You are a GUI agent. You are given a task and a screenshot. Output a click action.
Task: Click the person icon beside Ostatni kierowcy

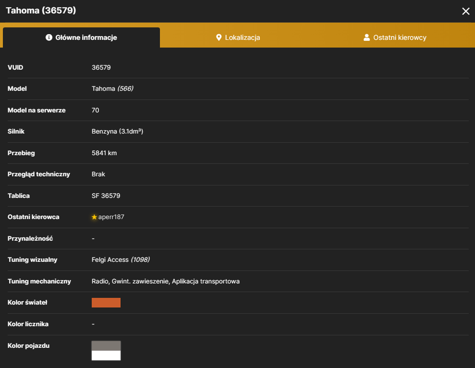(367, 38)
